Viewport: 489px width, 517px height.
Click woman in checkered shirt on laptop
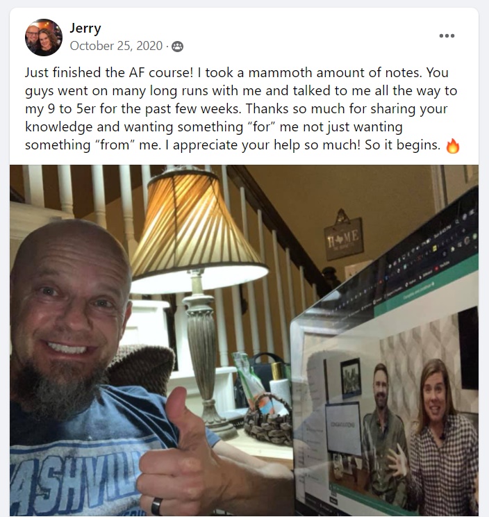(x=440, y=438)
